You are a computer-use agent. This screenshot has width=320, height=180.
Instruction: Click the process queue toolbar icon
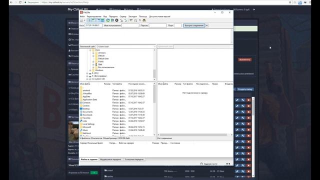tap(112, 20)
